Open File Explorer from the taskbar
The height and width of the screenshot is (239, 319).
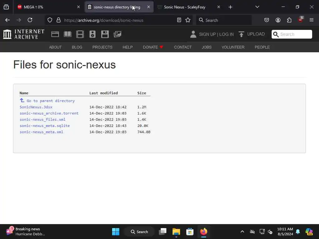click(x=176, y=232)
